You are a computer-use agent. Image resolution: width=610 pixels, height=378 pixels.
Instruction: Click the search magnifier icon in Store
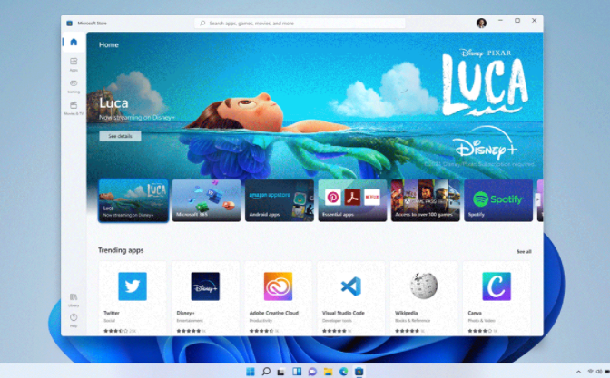pyautogui.click(x=202, y=24)
